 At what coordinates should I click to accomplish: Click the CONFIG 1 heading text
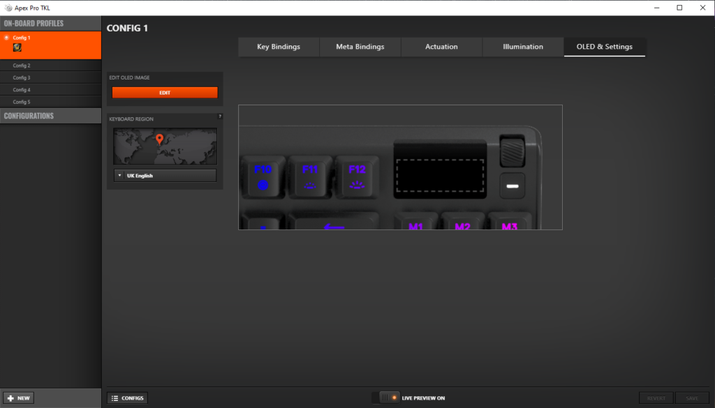tap(127, 28)
